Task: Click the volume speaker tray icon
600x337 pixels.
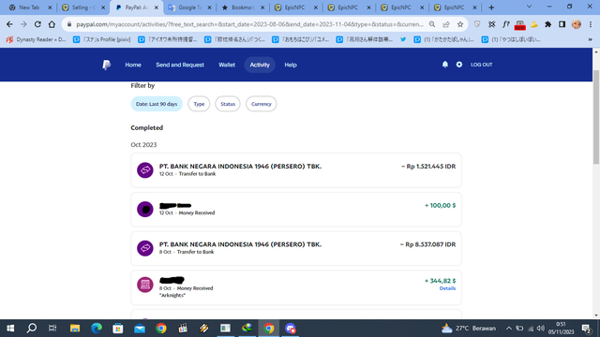Action: [x=540, y=329]
